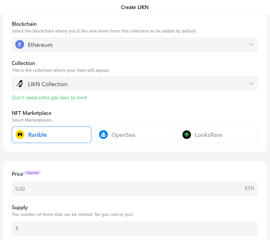Toggle the Rarible marketplace label
This screenshot has height=240, width=270.
(38, 135)
